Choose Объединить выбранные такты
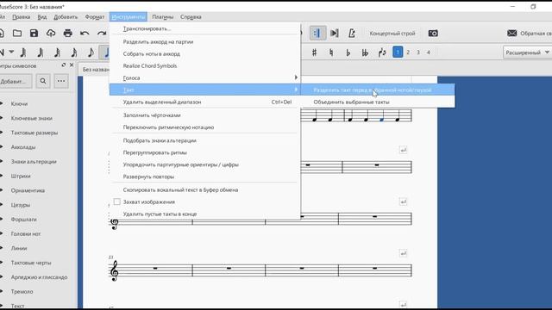 coord(378,102)
